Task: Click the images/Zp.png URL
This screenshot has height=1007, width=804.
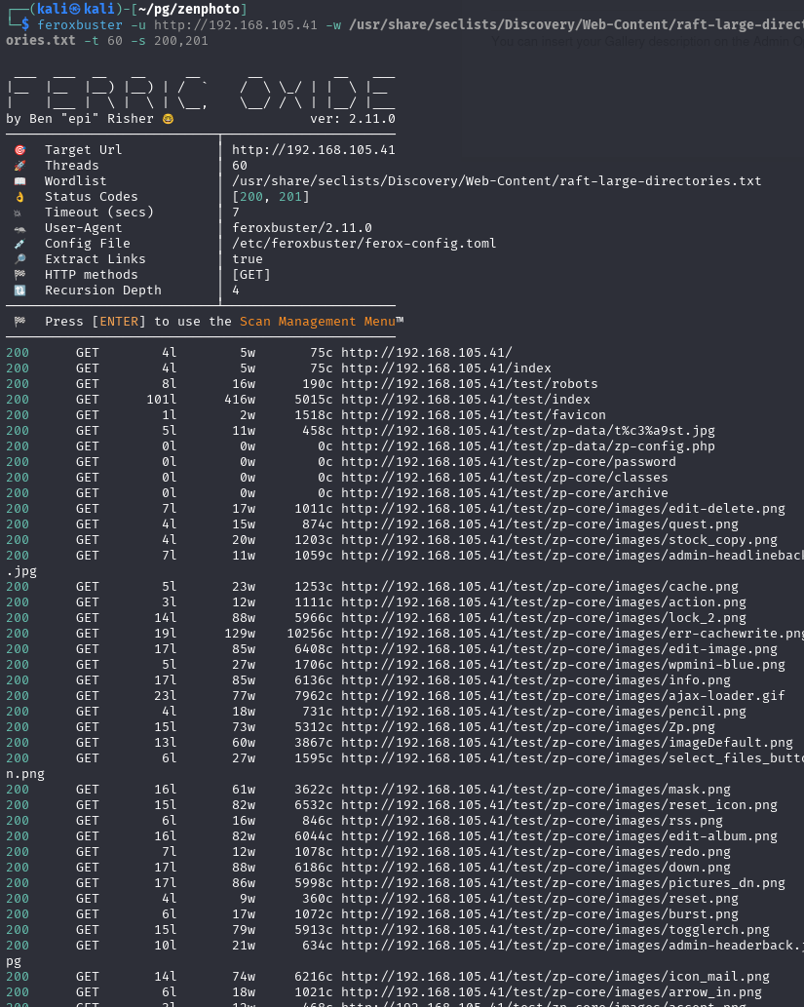Action: click(x=528, y=727)
